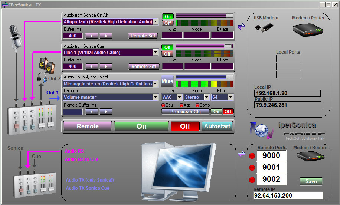Click the Local IP 192.168.1.20 field
Viewport: 340px width, 205px height.
point(287,93)
